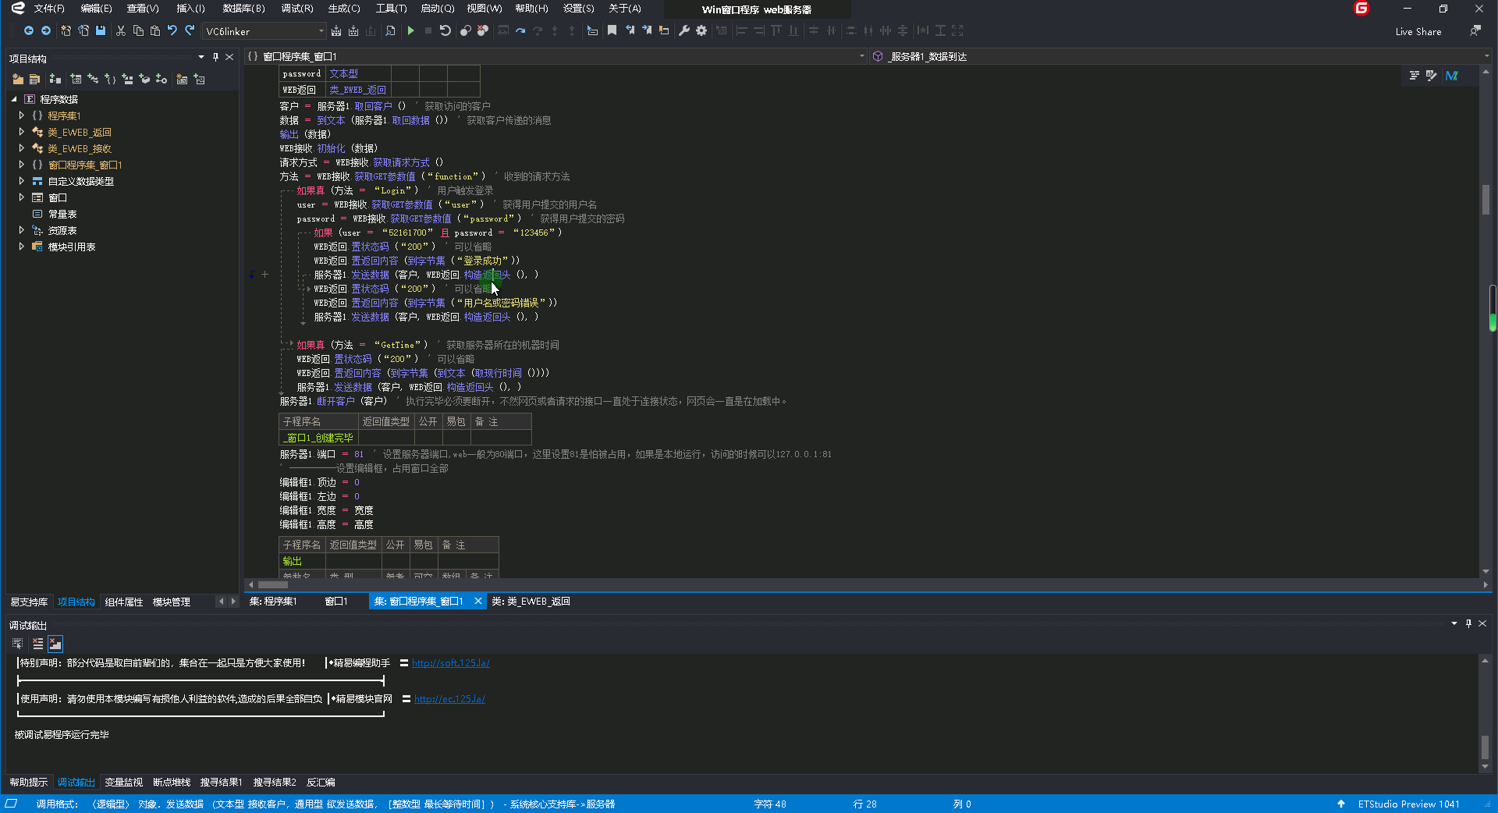Open the 文件(F) menu
This screenshot has height=813, width=1498.
point(49,9)
